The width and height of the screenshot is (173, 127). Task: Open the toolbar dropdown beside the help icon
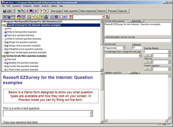[x=103, y=17]
